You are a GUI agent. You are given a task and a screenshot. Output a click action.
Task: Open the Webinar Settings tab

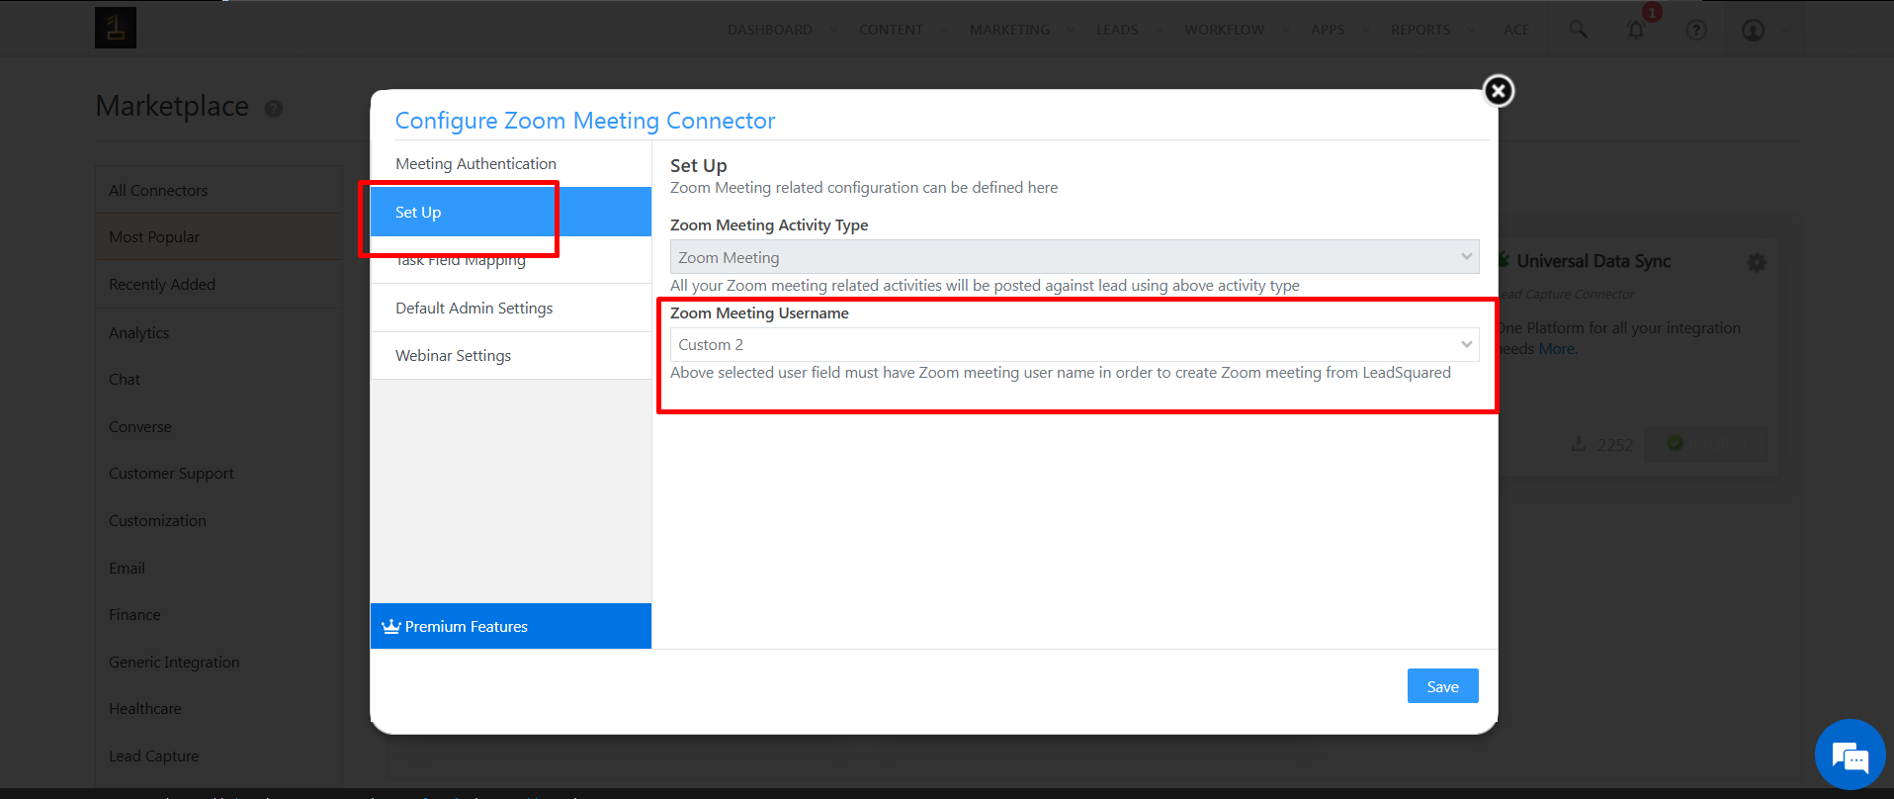point(511,355)
